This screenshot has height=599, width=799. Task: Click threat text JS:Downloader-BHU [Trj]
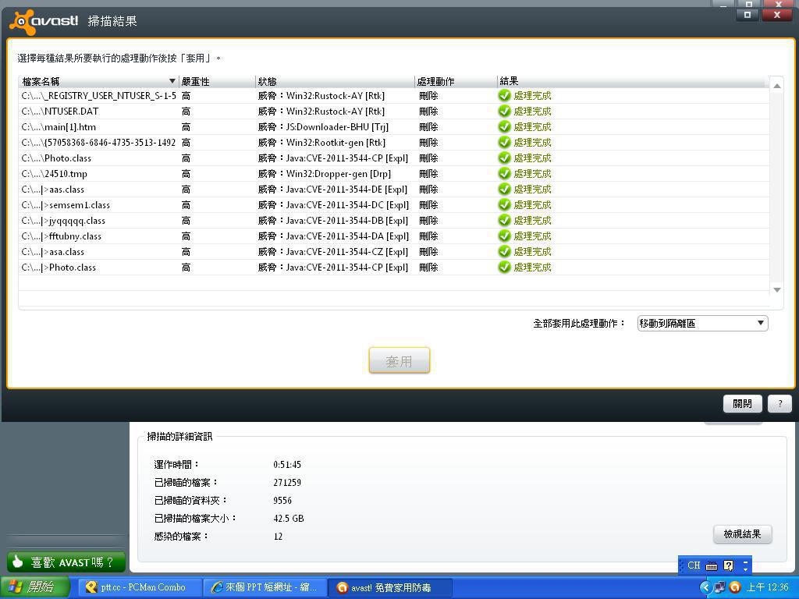click(337, 127)
